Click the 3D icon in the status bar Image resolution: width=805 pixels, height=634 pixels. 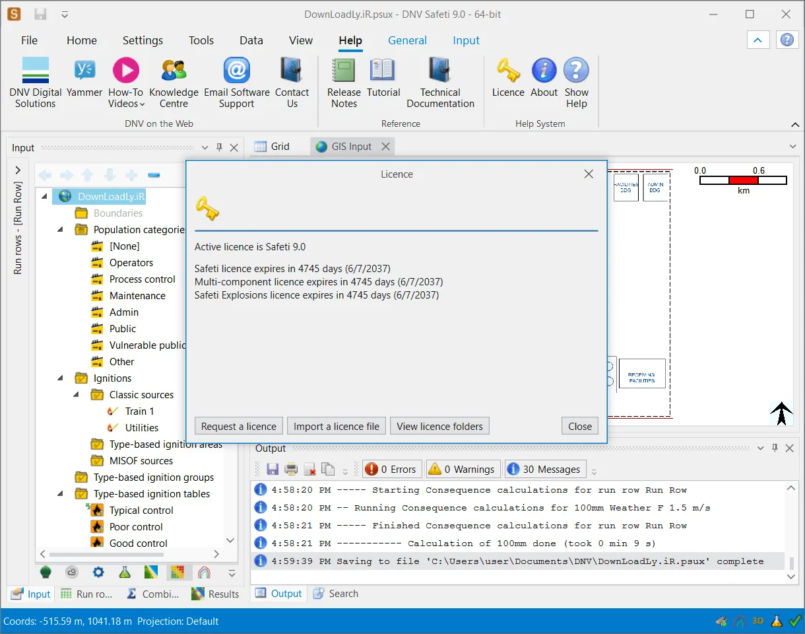pos(758,621)
